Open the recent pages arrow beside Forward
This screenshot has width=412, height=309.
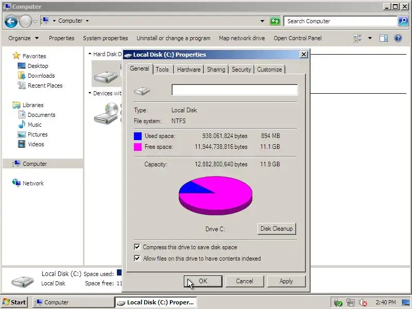pos(36,21)
